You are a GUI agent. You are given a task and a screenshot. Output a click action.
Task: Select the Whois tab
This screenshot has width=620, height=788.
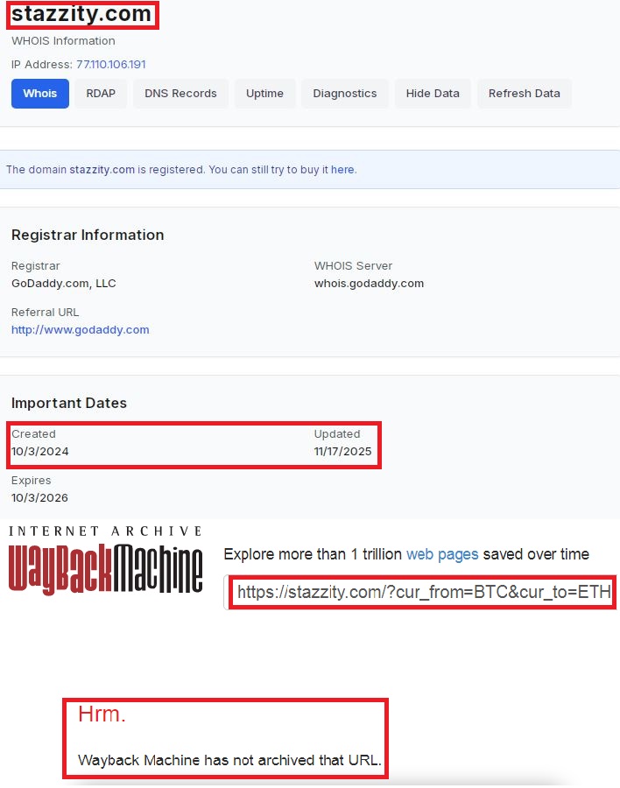coord(40,94)
